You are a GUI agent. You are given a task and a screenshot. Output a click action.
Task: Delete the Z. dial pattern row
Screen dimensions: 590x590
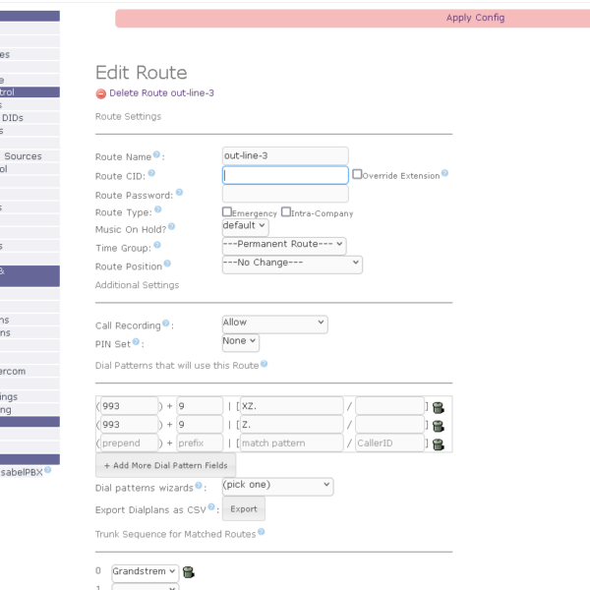click(x=438, y=425)
